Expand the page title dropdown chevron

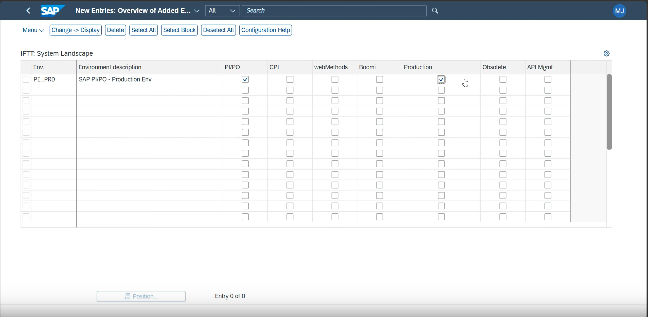pos(196,11)
